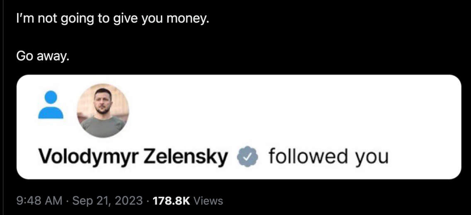Click the 178.8K view count number
This screenshot has height=215, width=471.
coord(171,201)
